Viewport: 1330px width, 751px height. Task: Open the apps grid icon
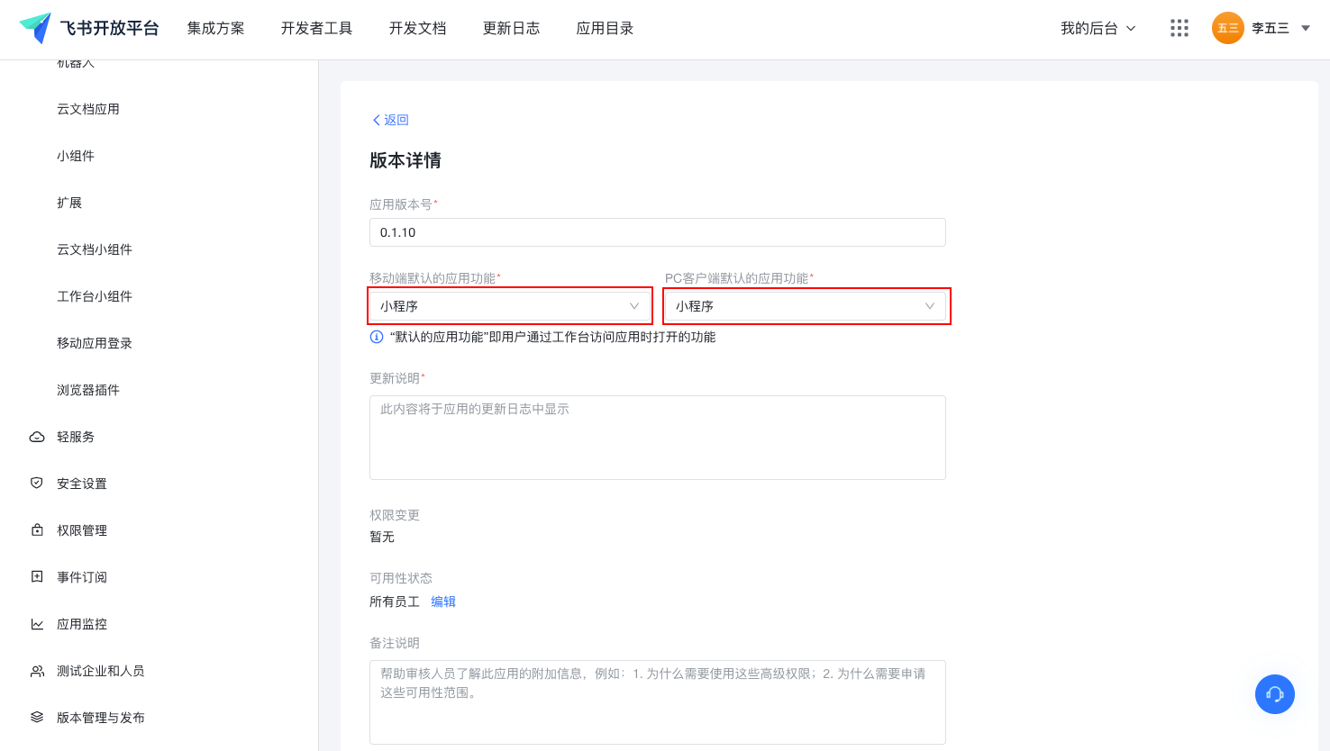(1179, 28)
